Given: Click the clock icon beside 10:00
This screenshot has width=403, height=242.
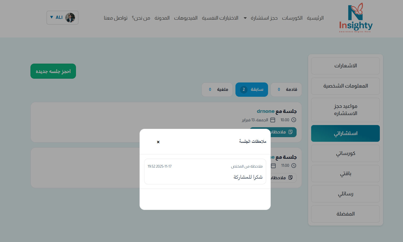Looking at the screenshot, I should [x=294, y=120].
